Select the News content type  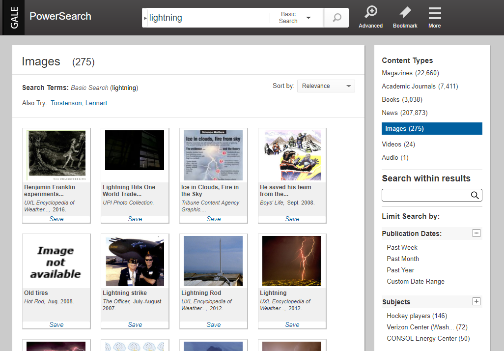click(405, 113)
